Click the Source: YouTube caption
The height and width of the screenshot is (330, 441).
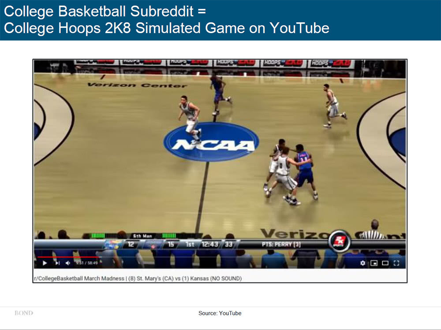click(x=220, y=313)
